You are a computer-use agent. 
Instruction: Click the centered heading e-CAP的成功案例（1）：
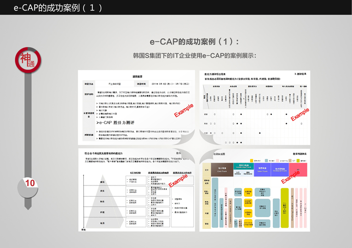195,41
